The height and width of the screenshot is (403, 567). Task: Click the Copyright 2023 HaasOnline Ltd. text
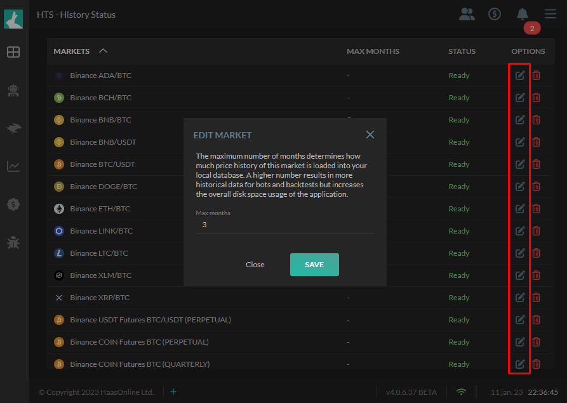click(96, 392)
